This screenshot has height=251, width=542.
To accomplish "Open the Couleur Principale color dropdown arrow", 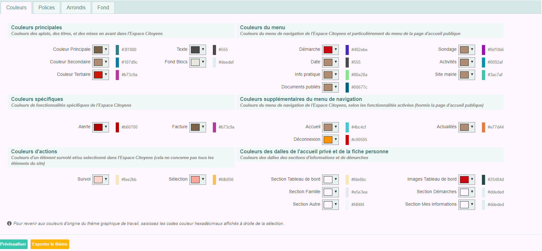I will [x=106, y=49].
